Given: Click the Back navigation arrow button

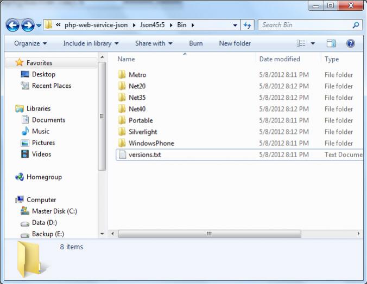Looking at the screenshot, I should click(13, 25).
